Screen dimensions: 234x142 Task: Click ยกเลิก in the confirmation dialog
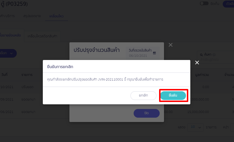point(143,96)
